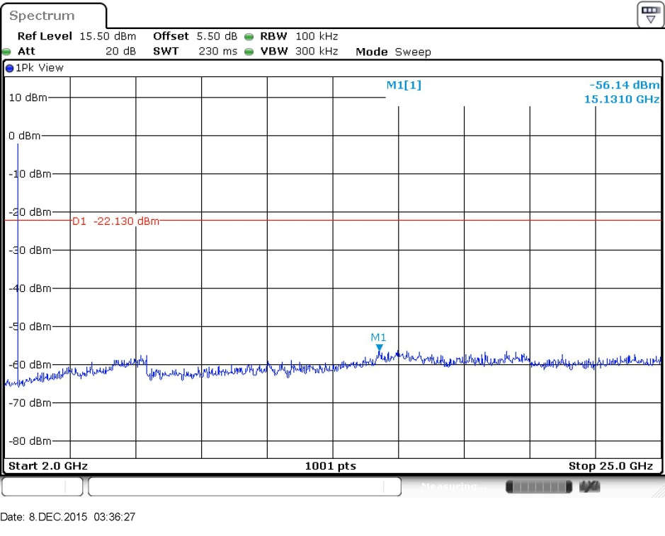
Task: Click the icon right of the progress bar
Action: tap(589, 487)
